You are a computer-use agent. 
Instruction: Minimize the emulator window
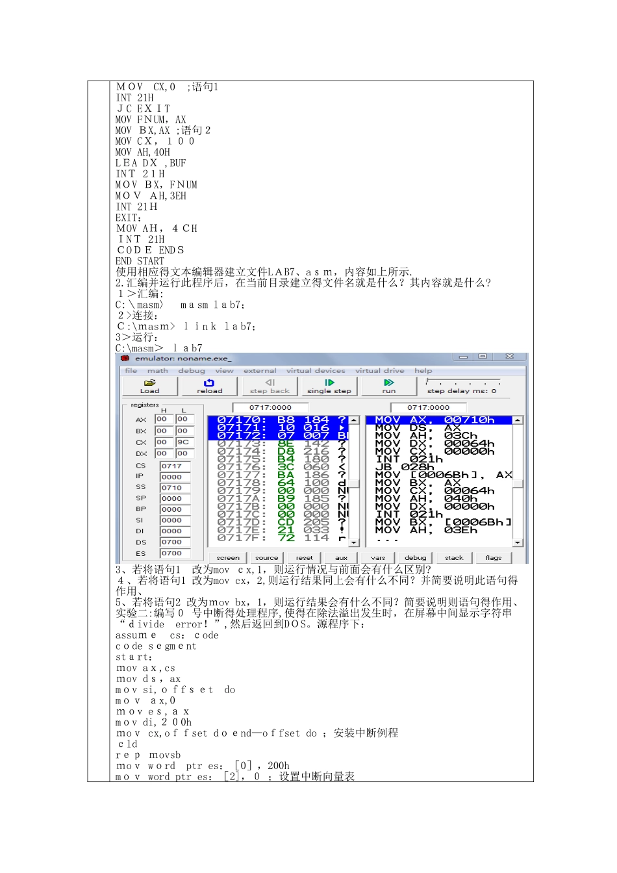[x=463, y=357]
